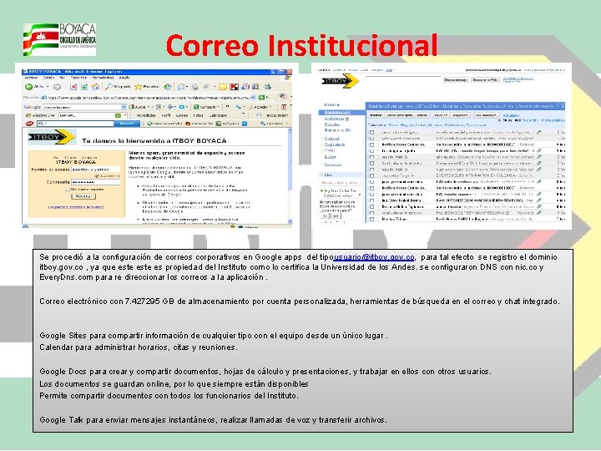Click the Internet Explorer address bar URL
The image size is (601, 451).
[x=148, y=98]
